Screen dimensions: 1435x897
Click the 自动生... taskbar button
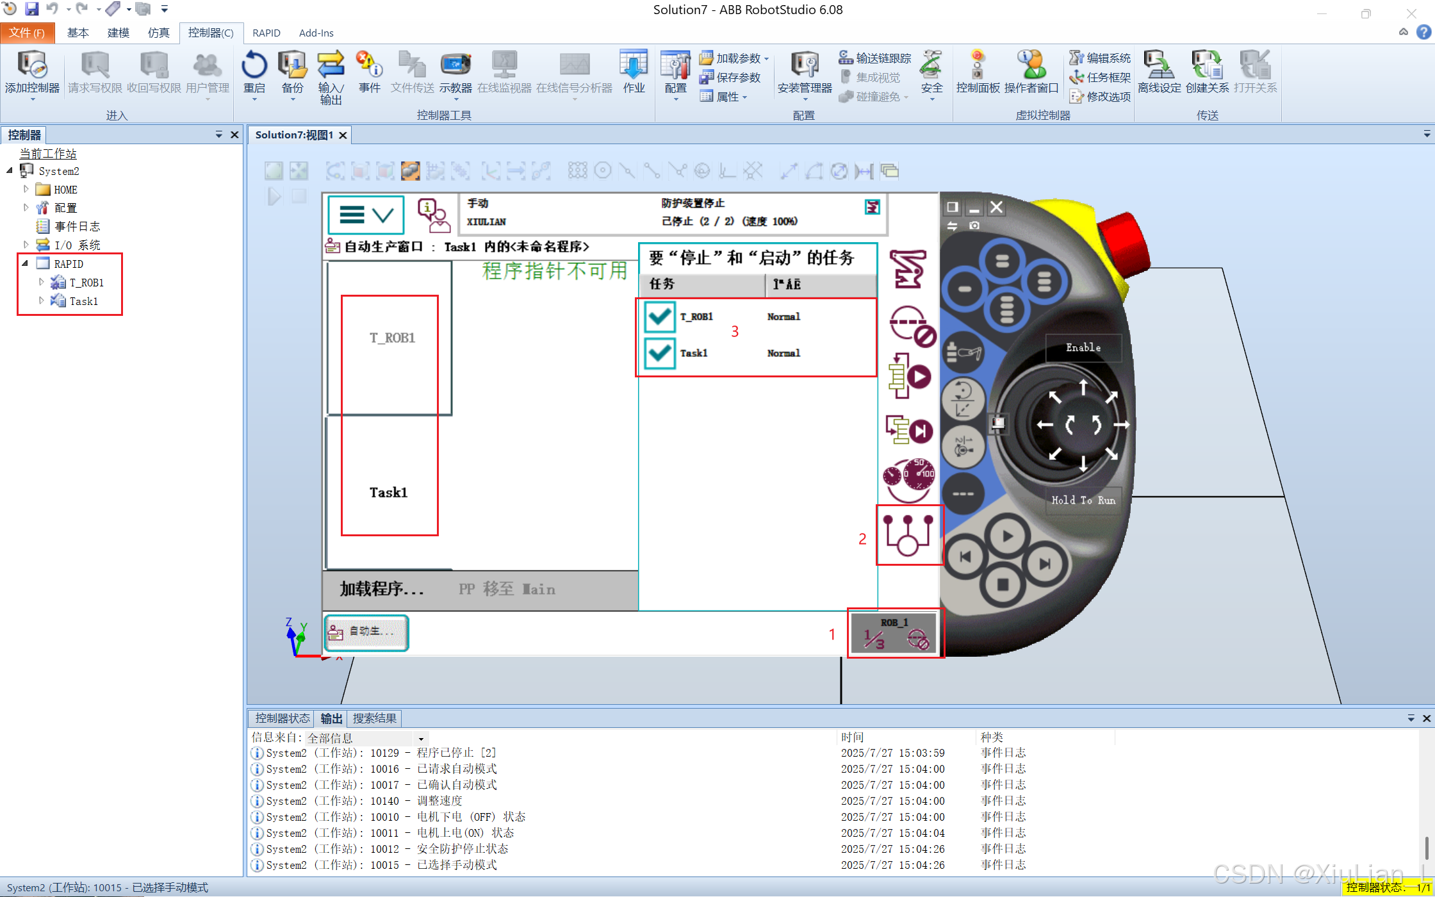coord(366,632)
